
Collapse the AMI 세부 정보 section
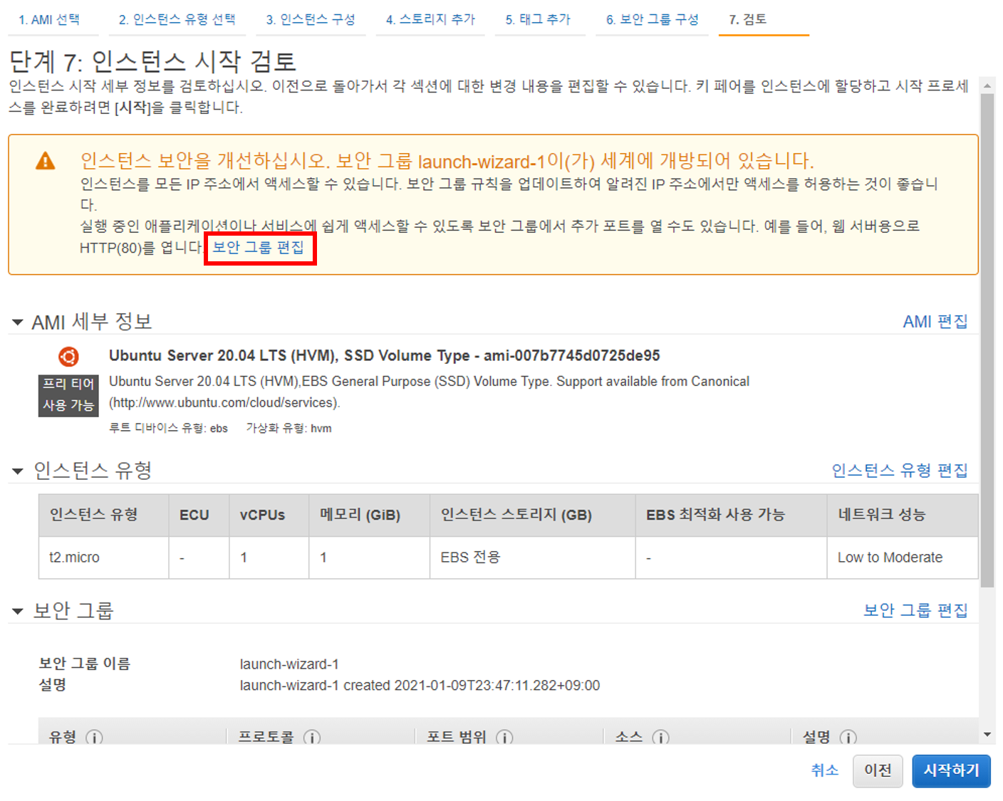(x=18, y=323)
